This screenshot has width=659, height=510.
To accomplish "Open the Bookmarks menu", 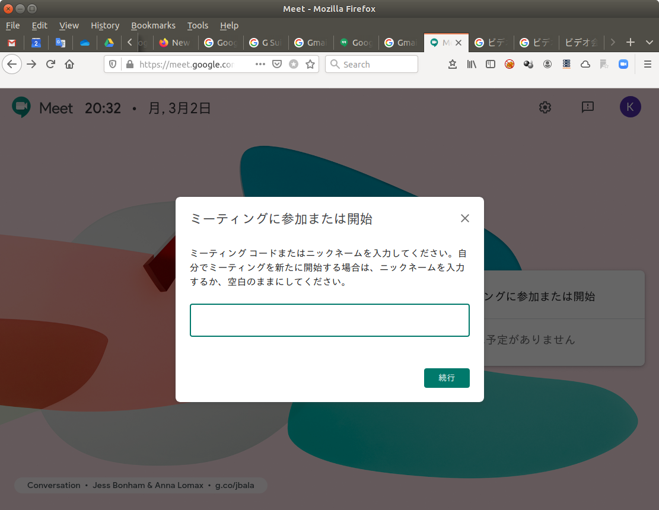I will 153,26.
